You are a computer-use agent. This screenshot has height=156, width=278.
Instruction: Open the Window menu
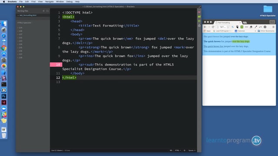tap(60, 2)
